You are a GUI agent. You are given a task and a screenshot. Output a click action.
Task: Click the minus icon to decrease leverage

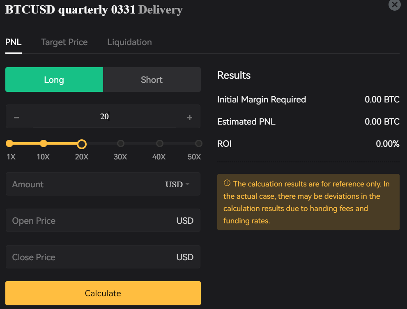coord(16,118)
